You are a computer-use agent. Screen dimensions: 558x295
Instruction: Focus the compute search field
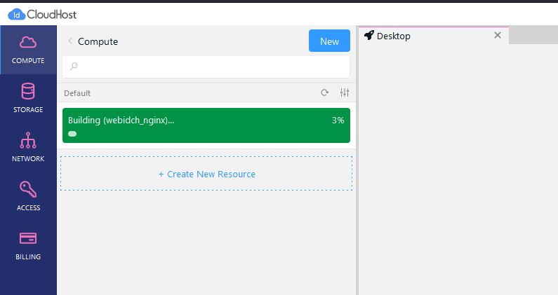[x=206, y=67]
